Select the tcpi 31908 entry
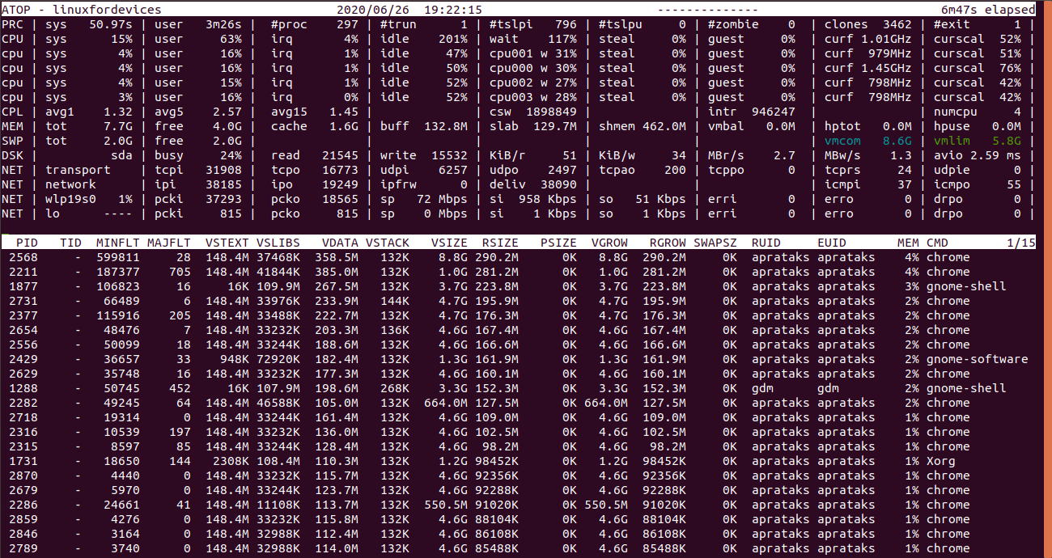This screenshot has width=1052, height=558. [198, 170]
